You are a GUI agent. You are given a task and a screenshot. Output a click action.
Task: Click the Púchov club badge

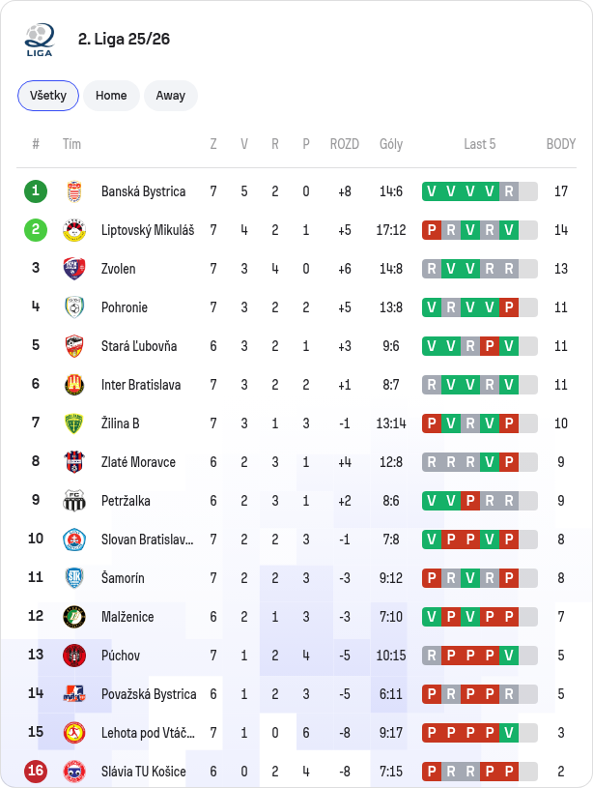point(74,656)
